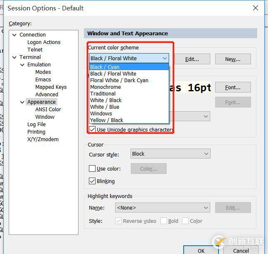268x254 pixels.
Task: Select the Emacs category
Action: [x=43, y=80]
